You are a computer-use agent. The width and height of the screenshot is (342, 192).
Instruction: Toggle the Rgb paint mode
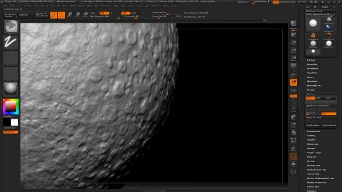point(104,13)
